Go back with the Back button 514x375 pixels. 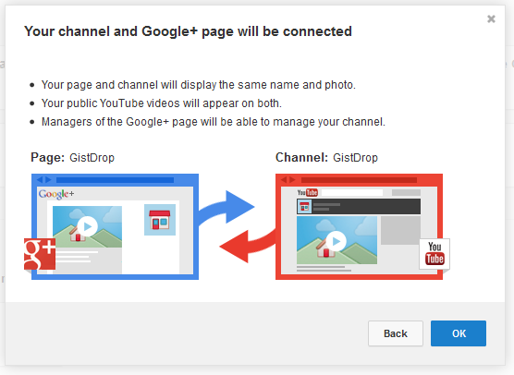(x=396, y=333)
